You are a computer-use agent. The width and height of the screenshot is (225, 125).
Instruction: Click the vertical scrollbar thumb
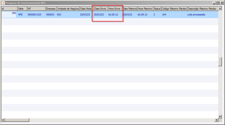click(x=220, y=62)
